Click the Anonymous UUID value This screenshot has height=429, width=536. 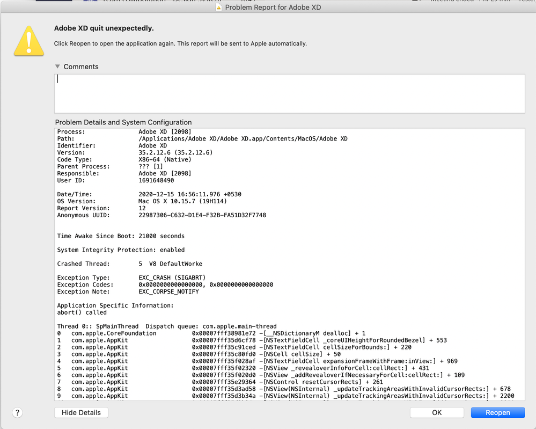pos(202,215)
